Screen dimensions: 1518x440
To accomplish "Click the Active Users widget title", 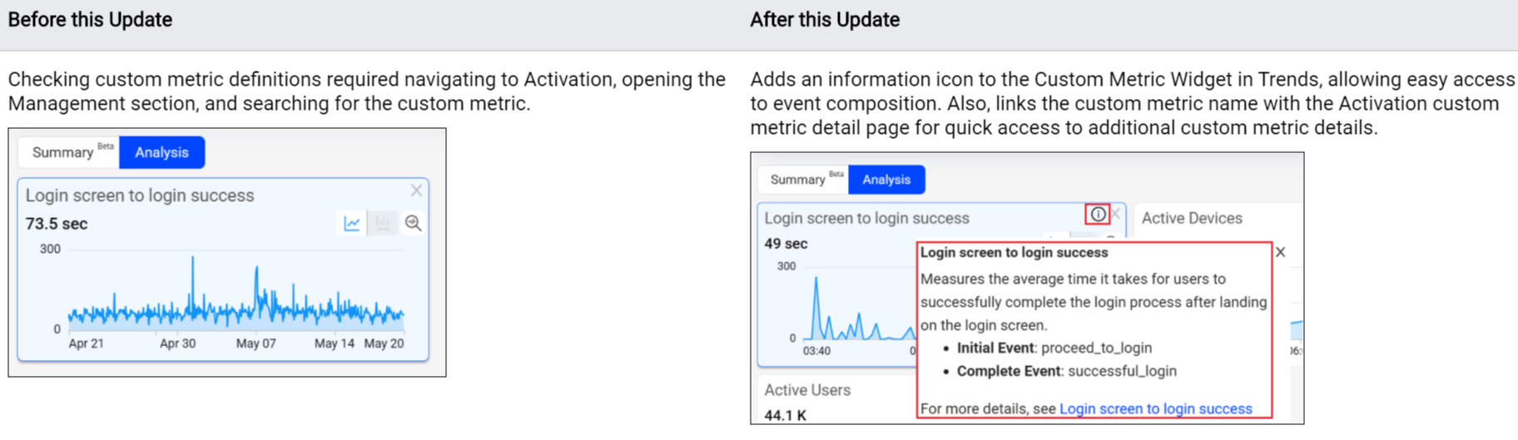I will tap(807, 390).
